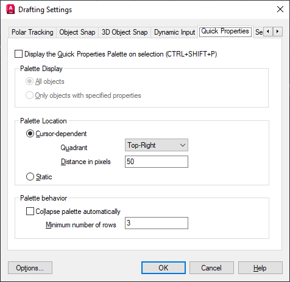The height and width of the screenshot is (282, 290).
Task: Select the Static palette location option
Action: tap(30, 177)
